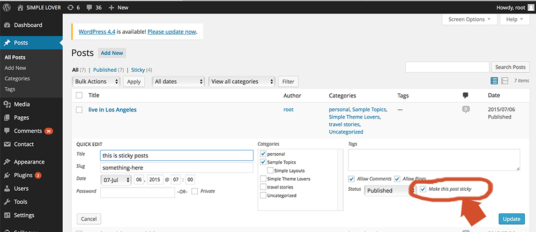Click Please update now link
This screenshot has height=232, width=536.
point(172,32)
